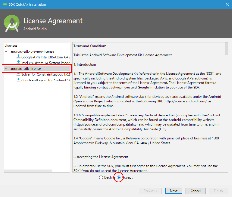
Task: Click the Android Studio logo icon
Action: coord(12,23)
